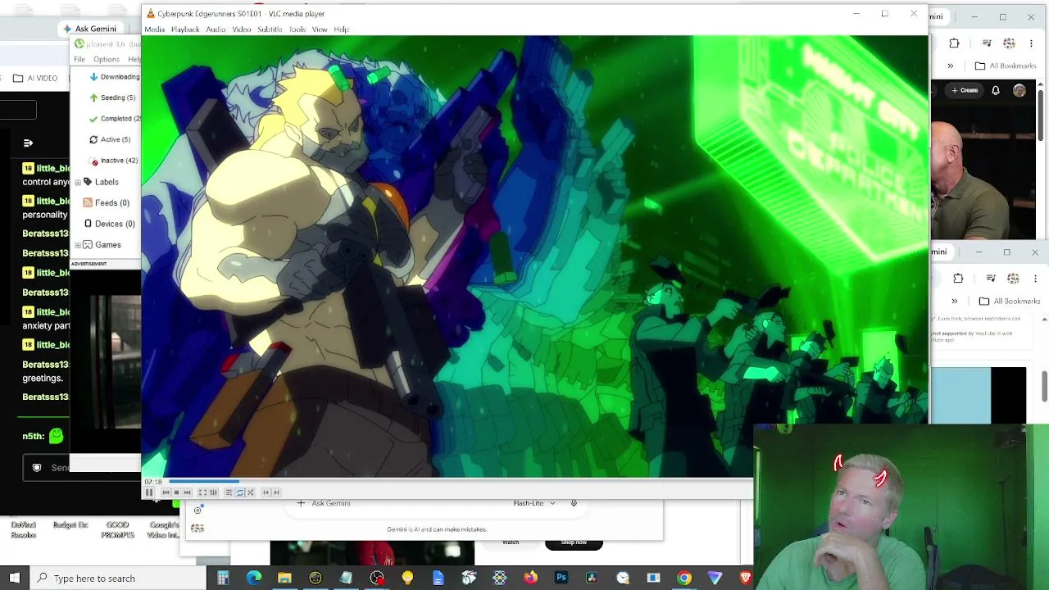Click YouTube Create button
This screenshot has height=590, width=1049.
965,90
